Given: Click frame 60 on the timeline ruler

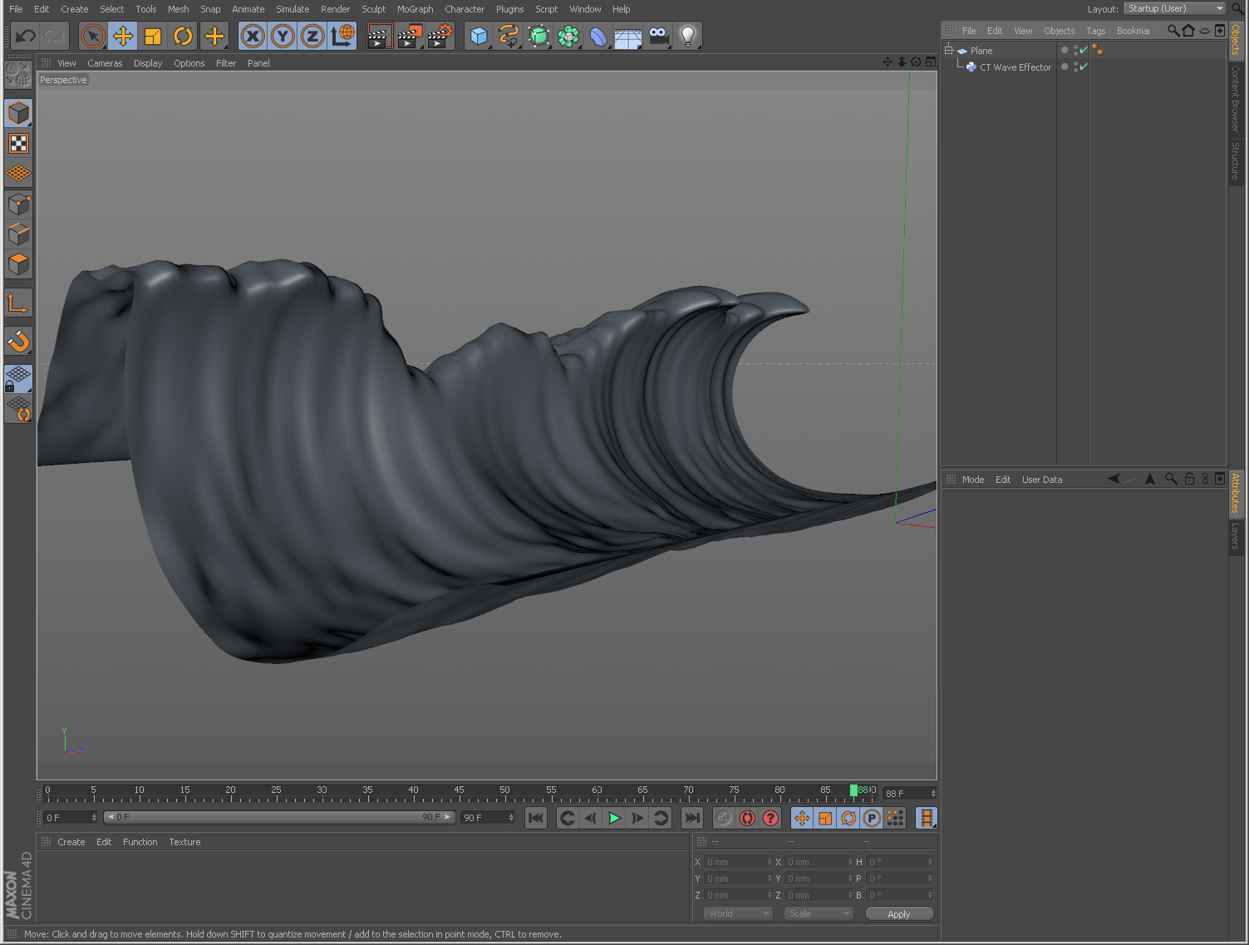Looking at the screenshot, I should coord(597,790).
